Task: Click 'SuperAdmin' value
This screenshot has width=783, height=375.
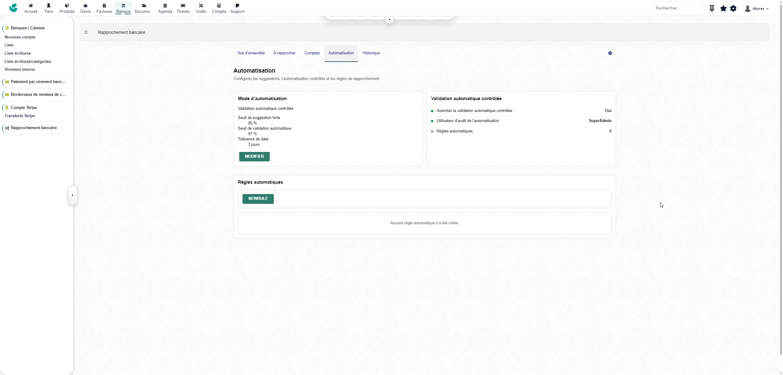Action: (600, 121)
